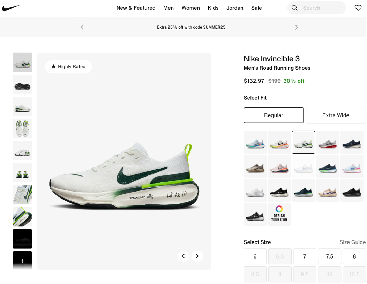Select the olive brown colorway

255,166
